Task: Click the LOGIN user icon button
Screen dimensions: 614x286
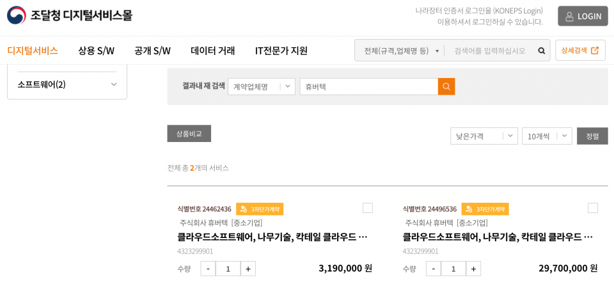Action: [x=583, y=16]
